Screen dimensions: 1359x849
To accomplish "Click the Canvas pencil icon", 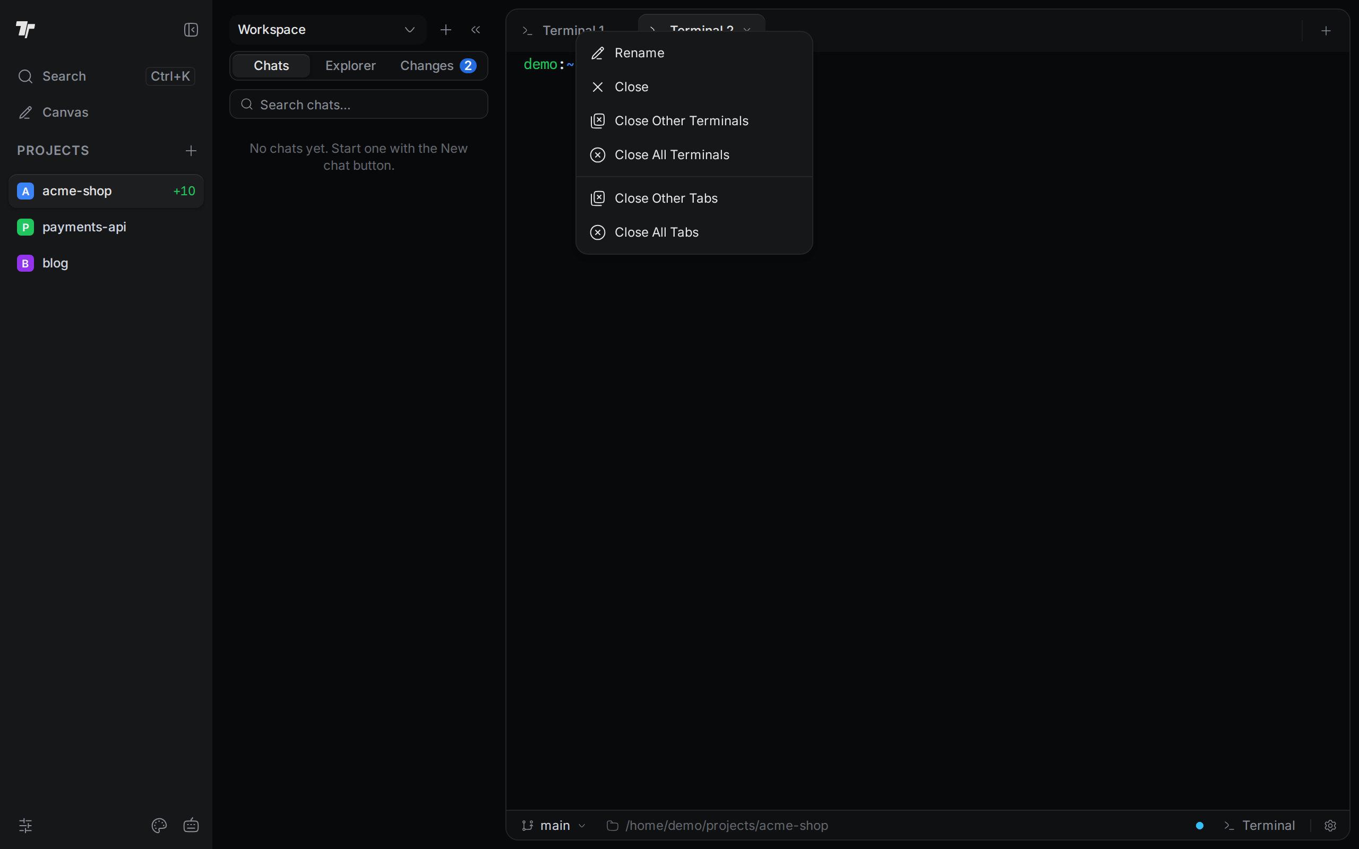I will [x=25, y=112].
